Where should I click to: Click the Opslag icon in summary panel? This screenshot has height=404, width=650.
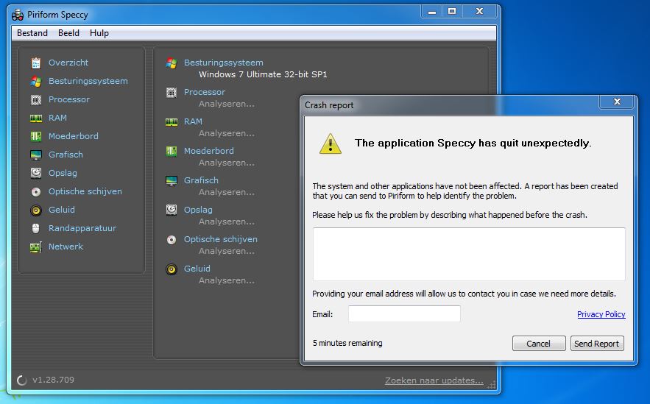pos(172,210)
